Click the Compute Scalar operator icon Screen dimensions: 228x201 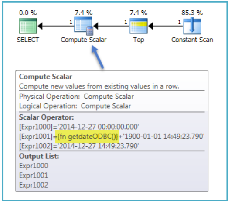coord(83,26)
